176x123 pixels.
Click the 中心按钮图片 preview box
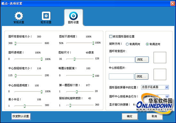coord(160,74)
